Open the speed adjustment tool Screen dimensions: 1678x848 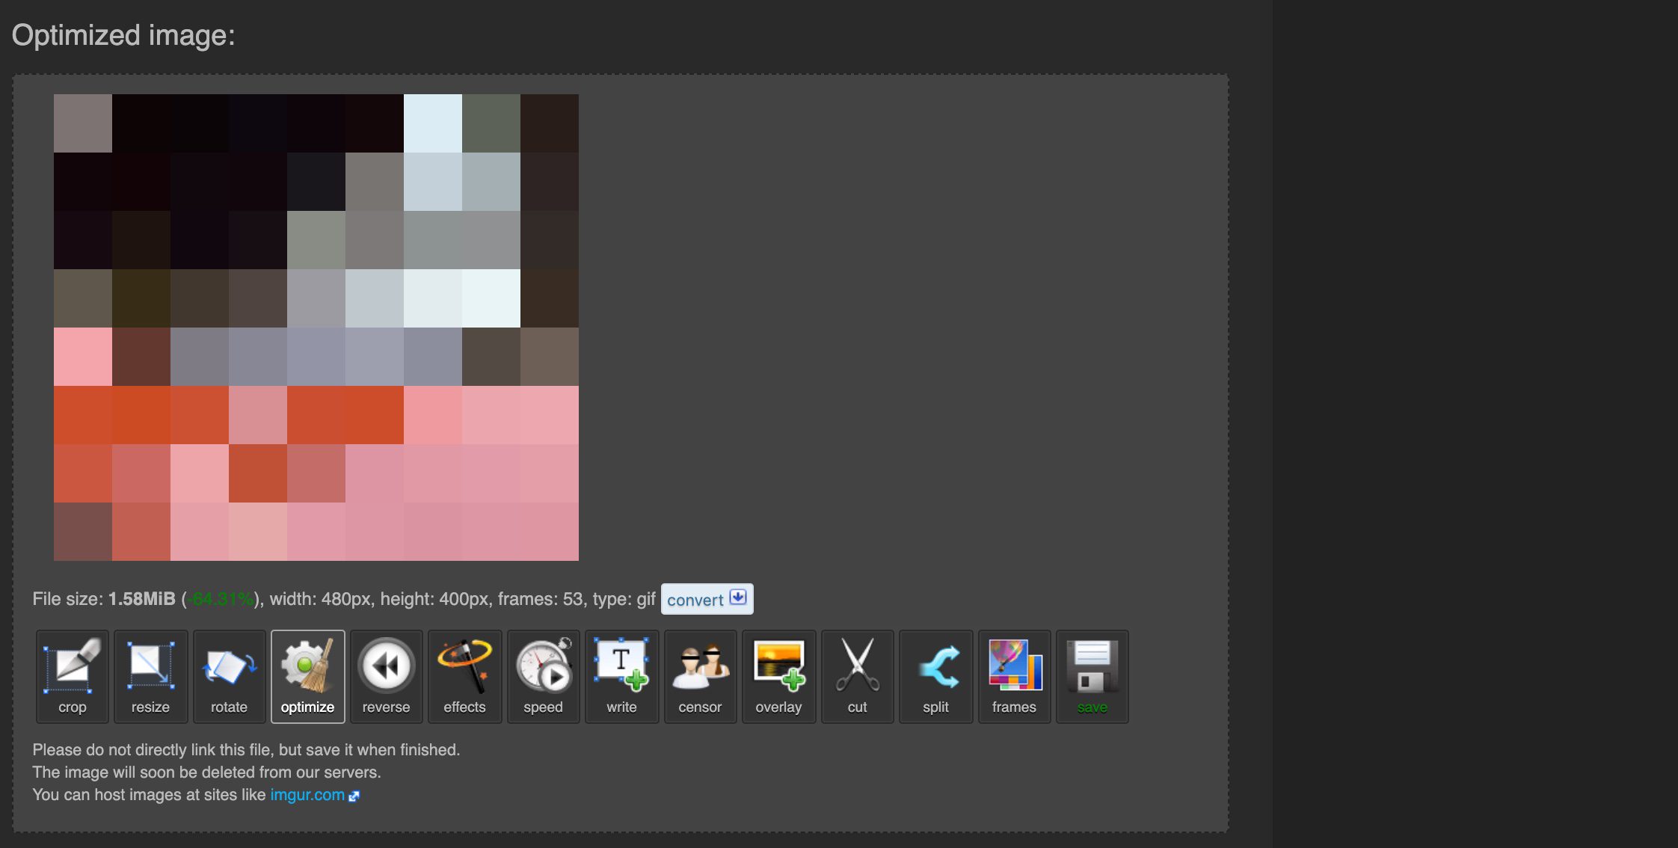(x=543, y=676)
